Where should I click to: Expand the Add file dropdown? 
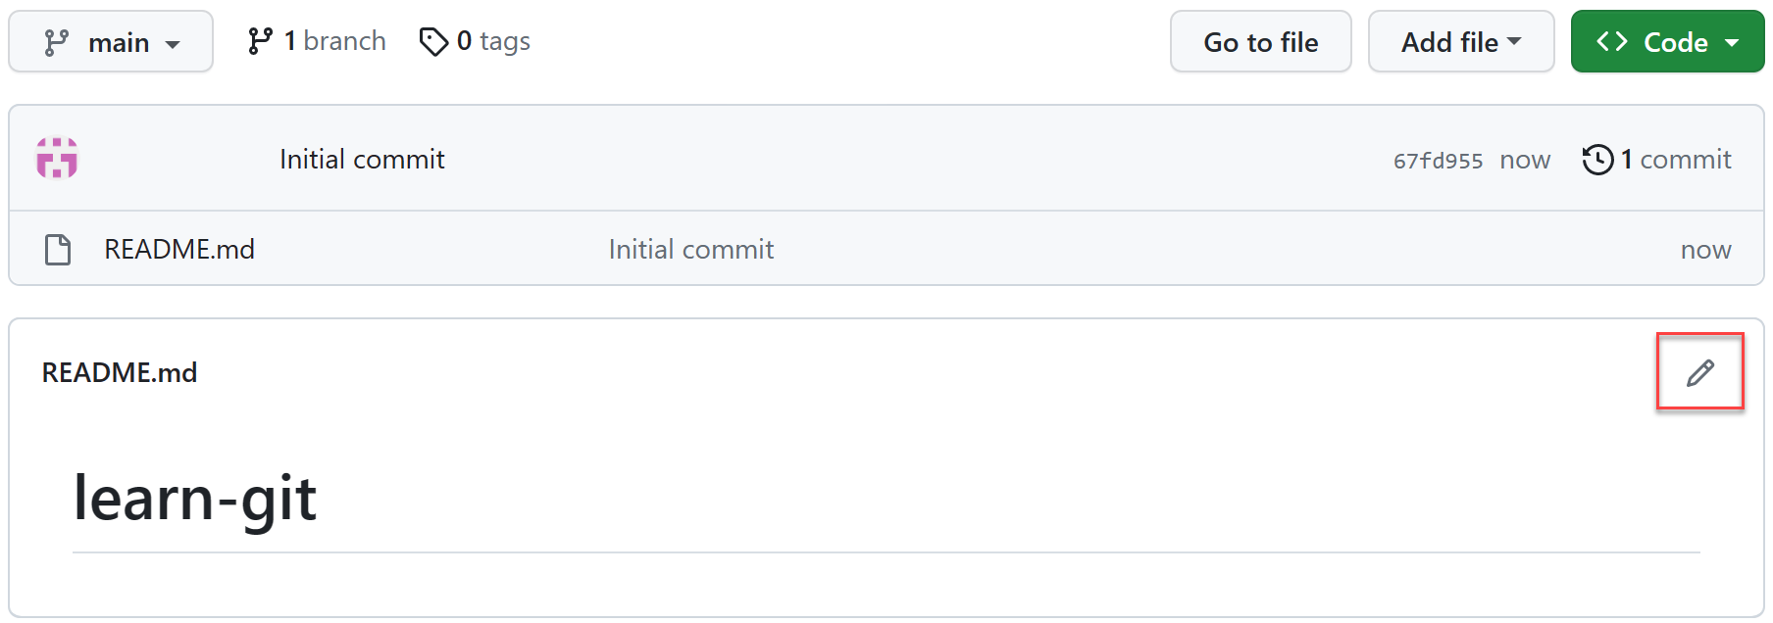(x=1460, y=41)
